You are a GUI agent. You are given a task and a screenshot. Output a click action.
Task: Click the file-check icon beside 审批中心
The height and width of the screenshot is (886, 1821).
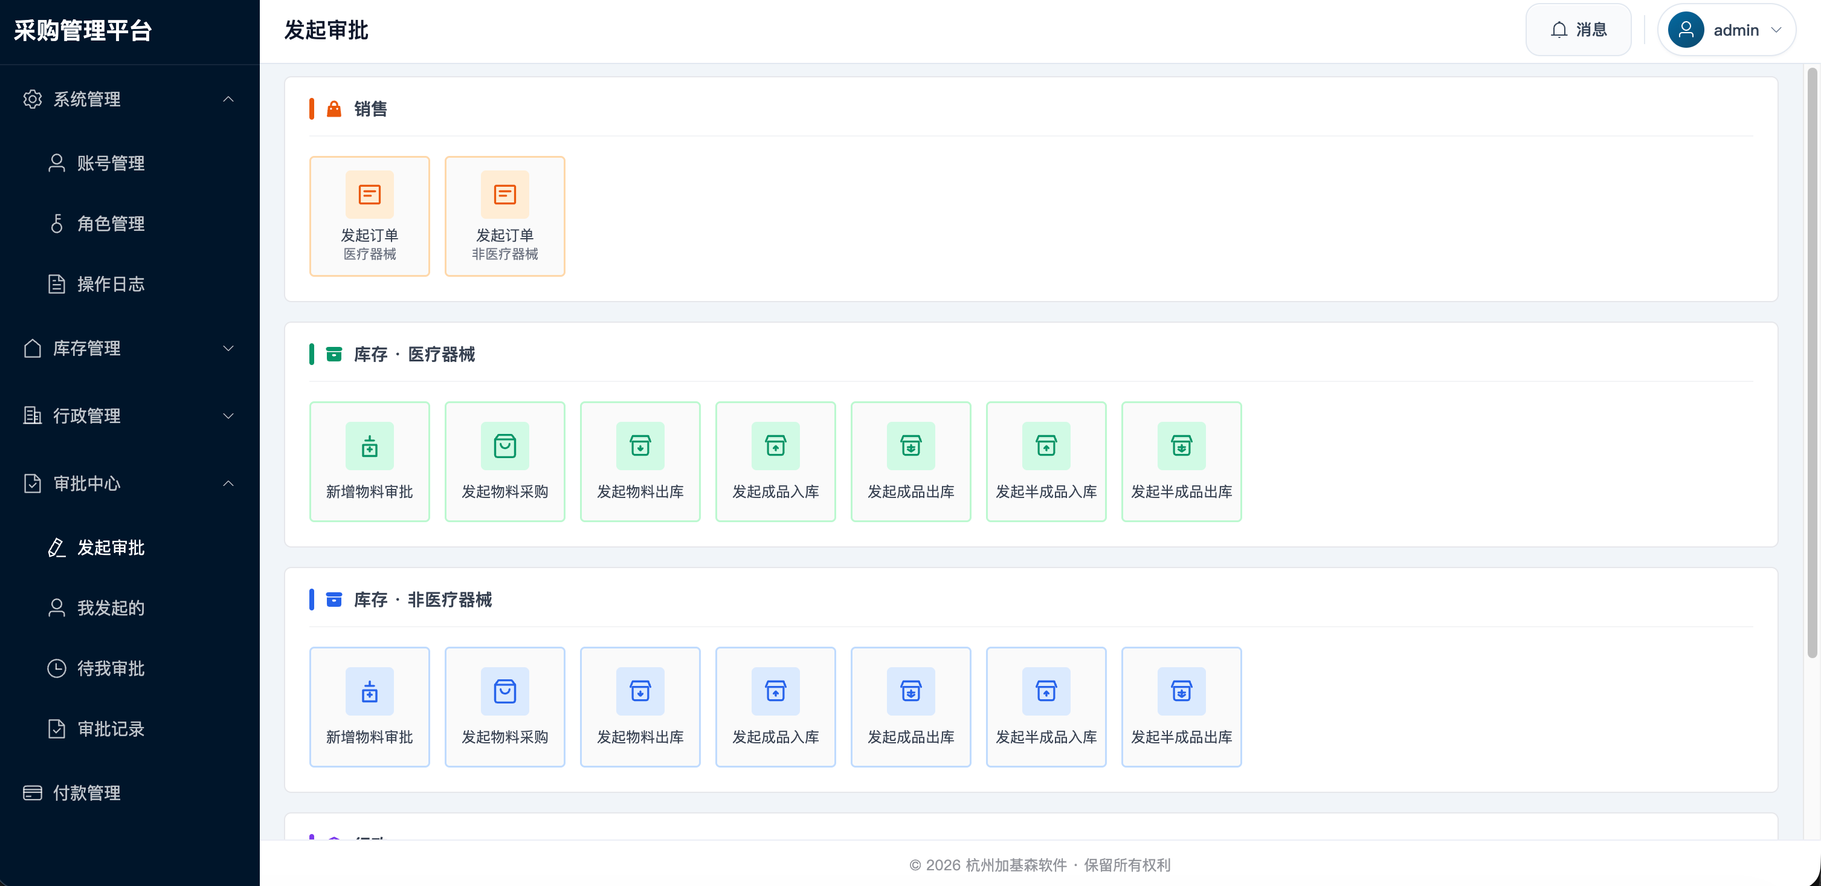[x=33, y=483]
